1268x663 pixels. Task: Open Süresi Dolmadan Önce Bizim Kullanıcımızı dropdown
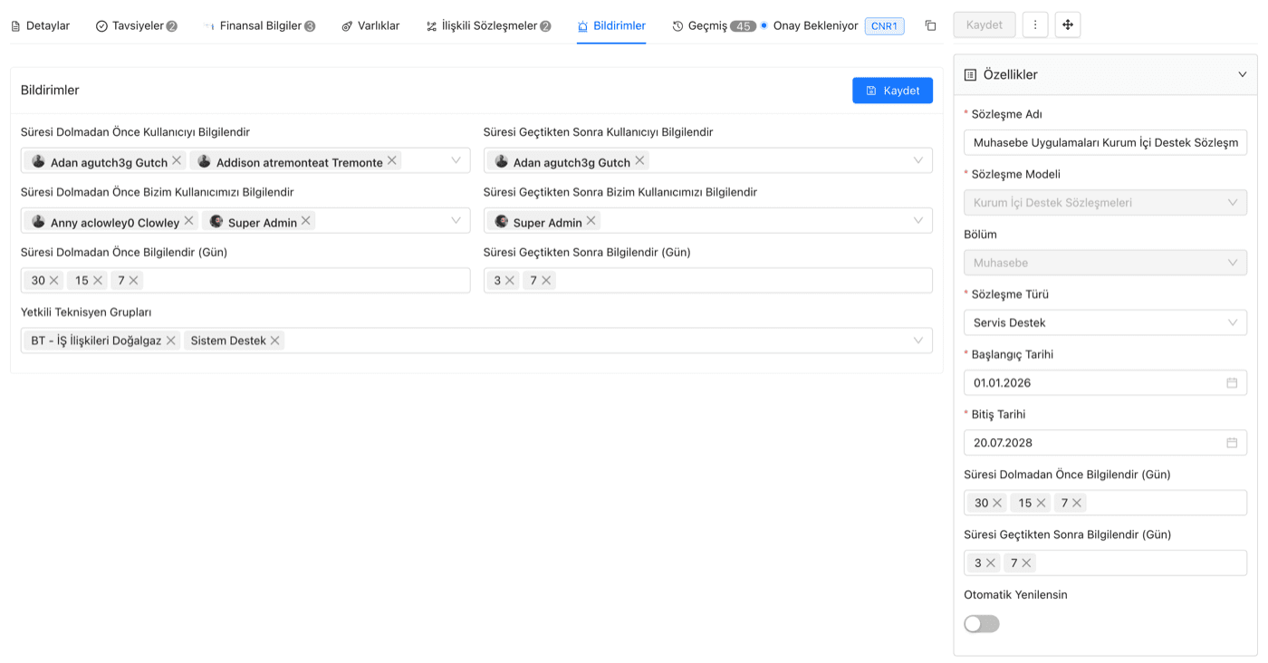tap(456, 220)
